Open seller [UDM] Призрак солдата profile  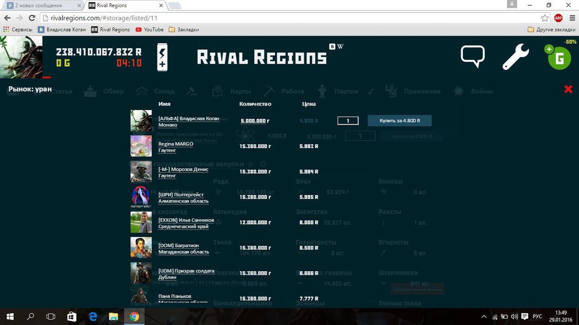(x=186, y=271)
